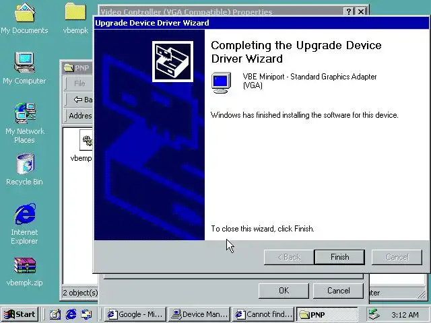Image resolution: width=431 pixels, height=323 pixels.
Task: Select the Recycle Bin desktop icon
Action: (x=24, y=170)
